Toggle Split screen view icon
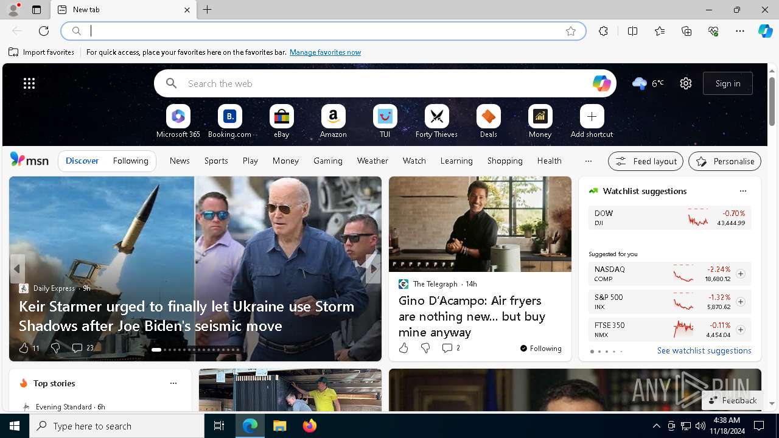The width and height of the screenshot is (779, 438). 632,31
